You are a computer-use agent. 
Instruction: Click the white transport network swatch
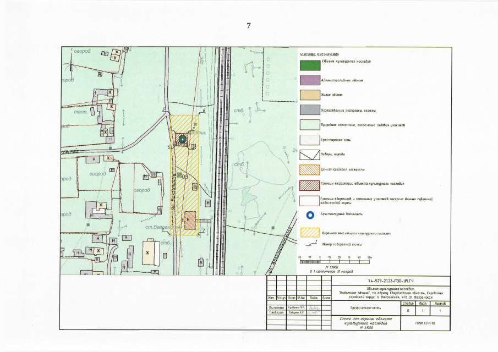tap(309, 140)
